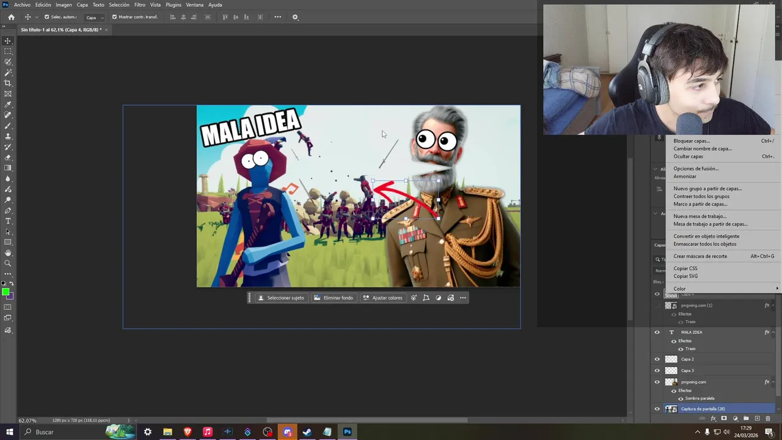The width and height of the screenshot is (782, 440).
Task: Toggle the Selec. autom. checkbox
Action: 46,17
